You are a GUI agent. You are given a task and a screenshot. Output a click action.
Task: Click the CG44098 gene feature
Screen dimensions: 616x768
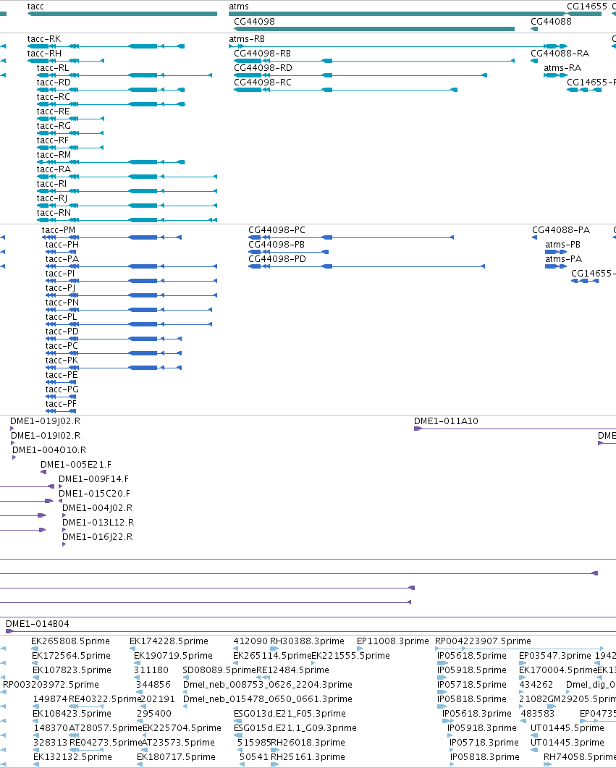click(374, 29)
